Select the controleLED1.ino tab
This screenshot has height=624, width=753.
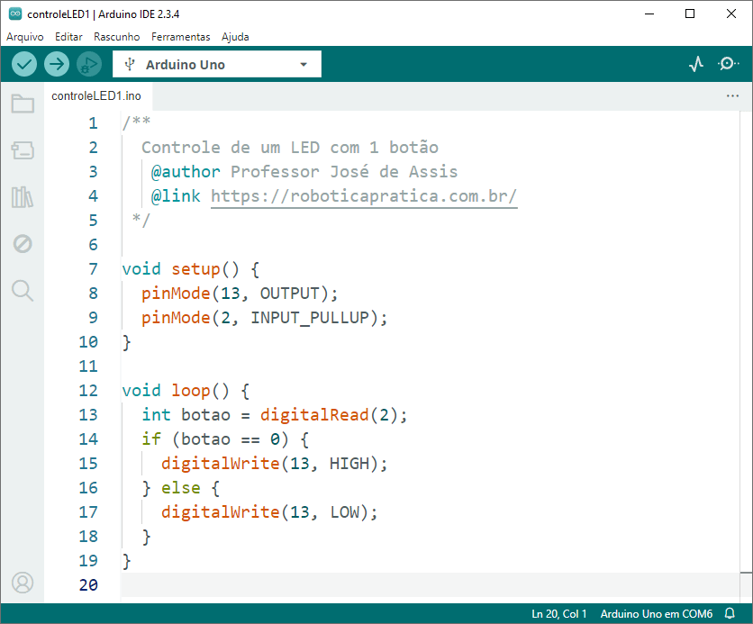96,96
